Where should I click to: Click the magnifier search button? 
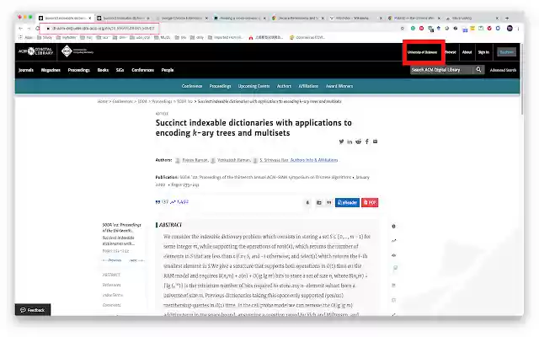478,70
